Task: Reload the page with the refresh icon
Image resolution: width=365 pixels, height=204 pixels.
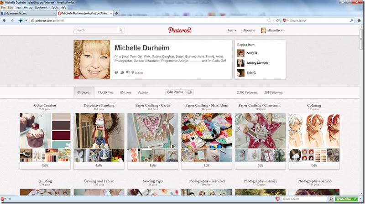Action: 277,20
